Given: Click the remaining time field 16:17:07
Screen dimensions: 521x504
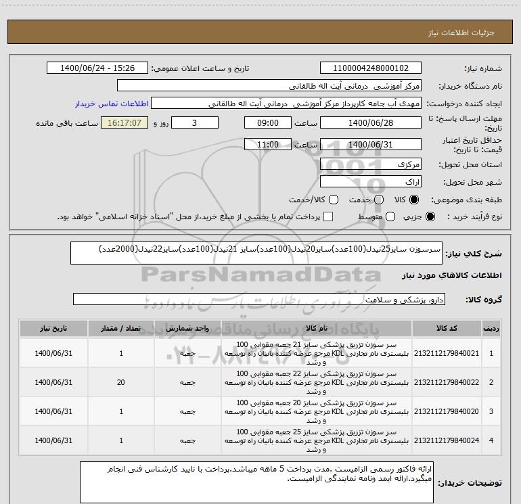Looking at the screenshot, I should [x=124, y=123].
